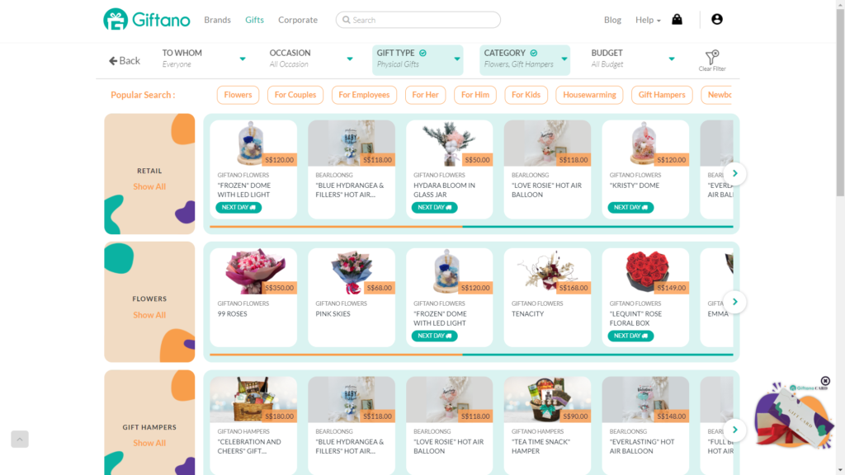Click the Giftano logo
The height and width of the screenshot is (475, 845).
[147, 20]
